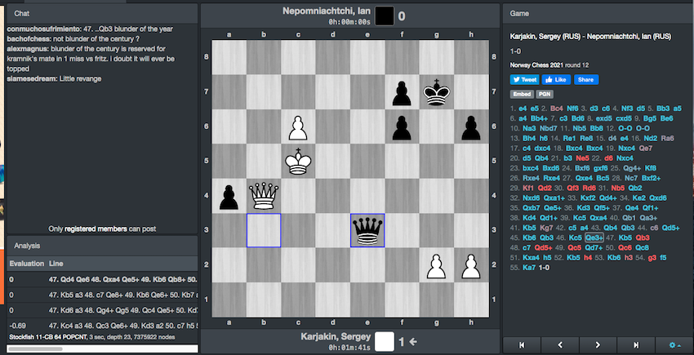Click the Line column header in Analysis
694x355 pixels.
56,264
